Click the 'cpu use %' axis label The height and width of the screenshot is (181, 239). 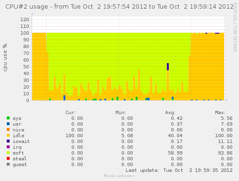[x=5, y=57]
